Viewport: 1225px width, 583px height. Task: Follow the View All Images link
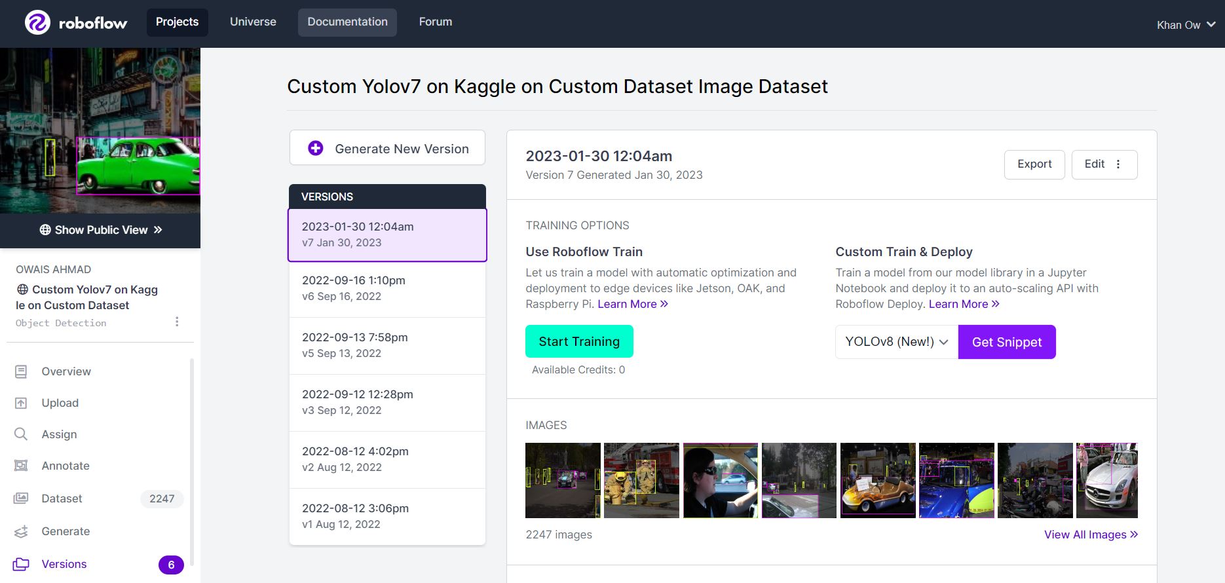pyautogui.click(x=1091, y=535)
